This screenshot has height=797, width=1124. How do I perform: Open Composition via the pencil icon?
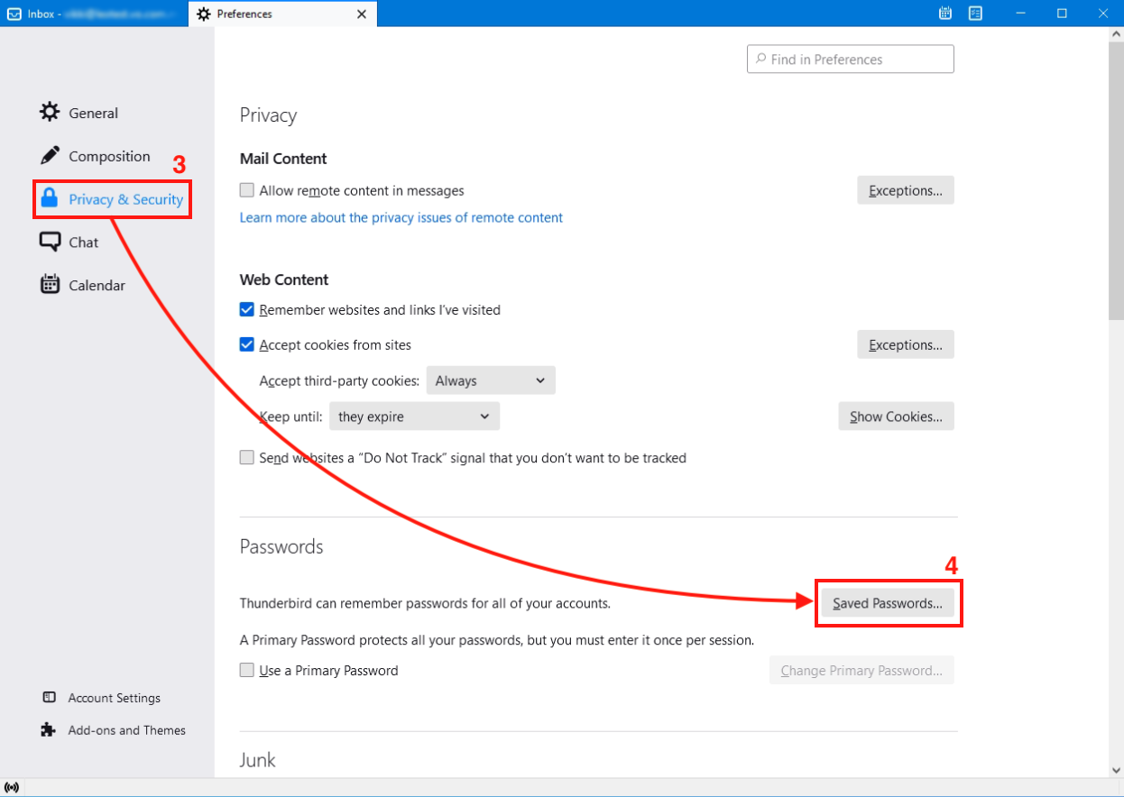50,156
